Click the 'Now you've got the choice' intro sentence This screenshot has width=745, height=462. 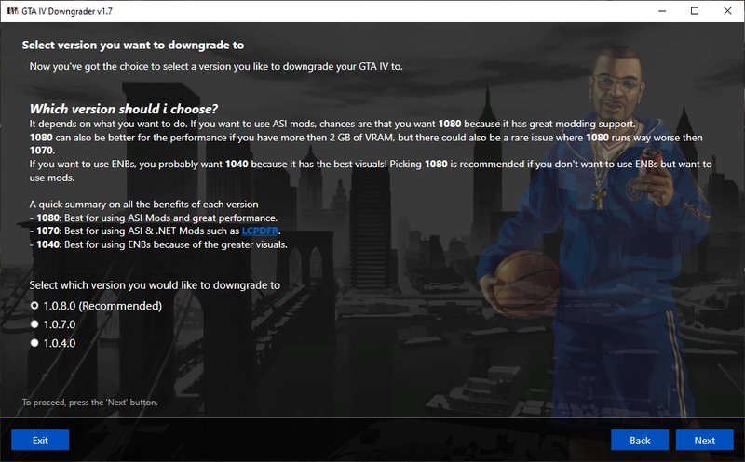tap(216, 66)
